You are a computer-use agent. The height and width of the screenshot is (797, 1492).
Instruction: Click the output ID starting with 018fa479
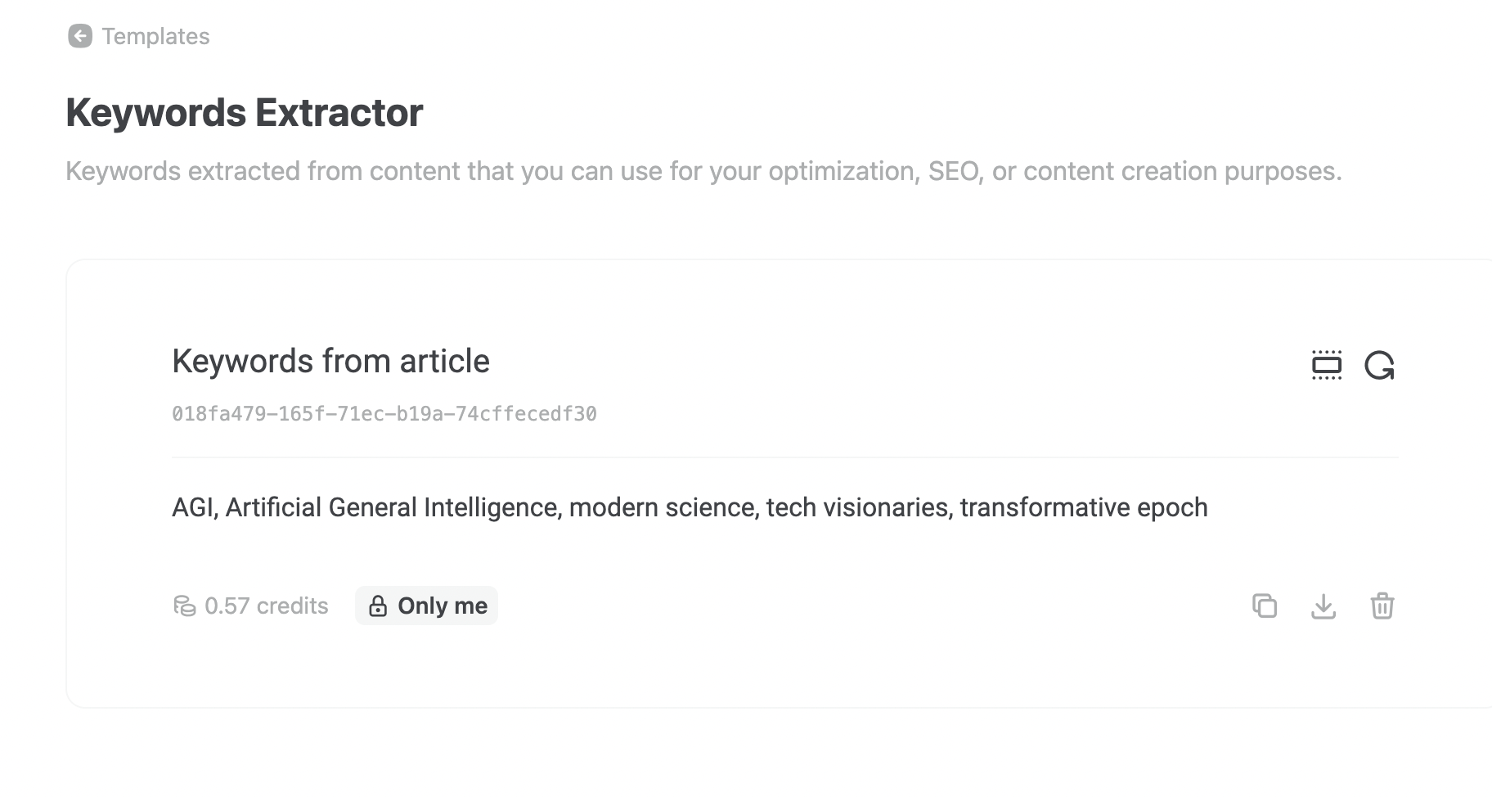click(384, 414)
